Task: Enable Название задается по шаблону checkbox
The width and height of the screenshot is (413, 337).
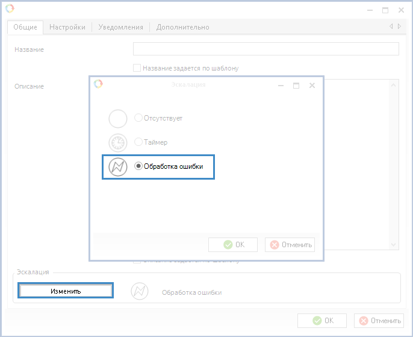Action: tap(137, 68)
